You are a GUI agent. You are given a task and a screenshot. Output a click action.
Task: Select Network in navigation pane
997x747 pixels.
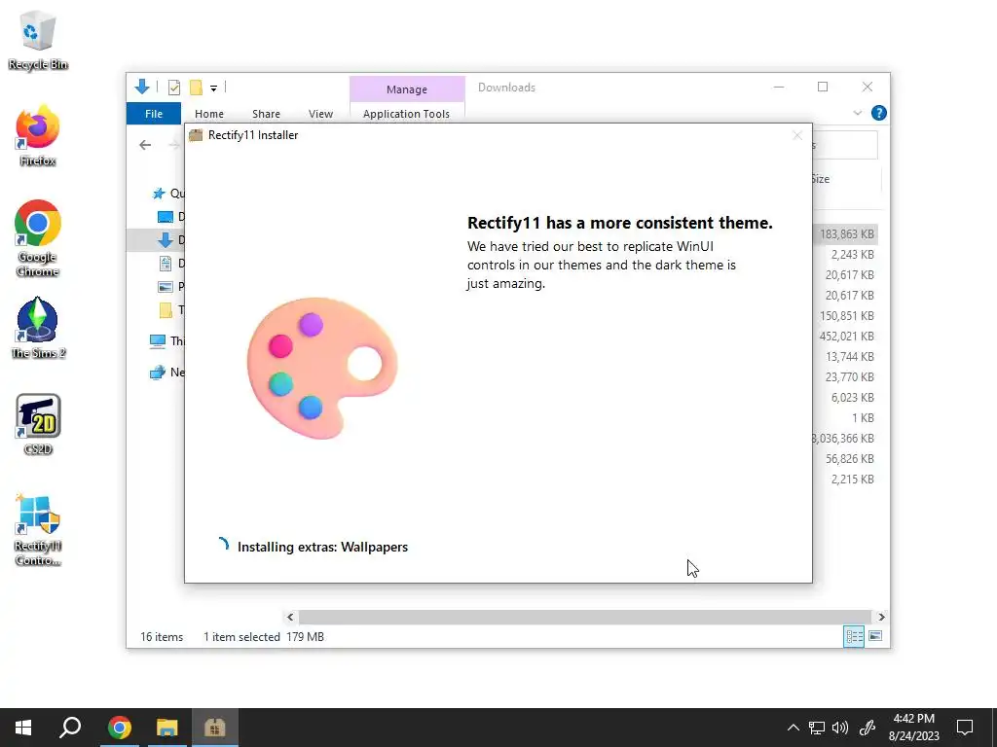point(166,373)
